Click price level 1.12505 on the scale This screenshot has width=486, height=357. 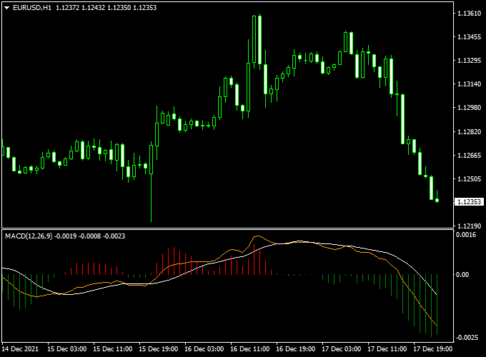[x=470, y=178]
